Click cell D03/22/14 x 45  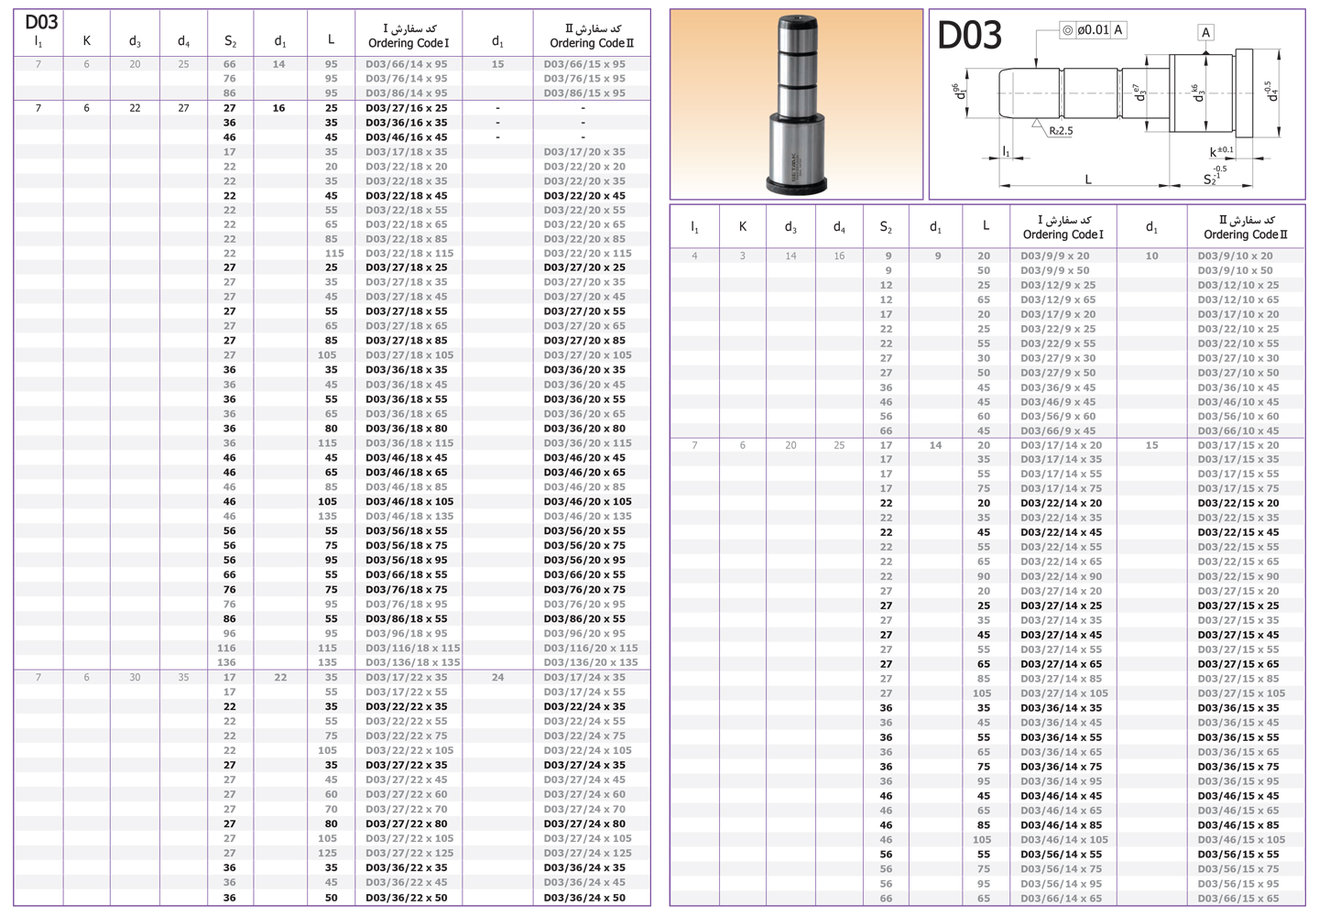[1062, 533]
